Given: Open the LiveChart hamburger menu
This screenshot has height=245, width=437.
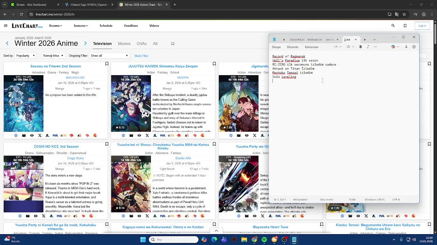Looking at the screenshot, I should pyautogui.click(x=5, y=26).
